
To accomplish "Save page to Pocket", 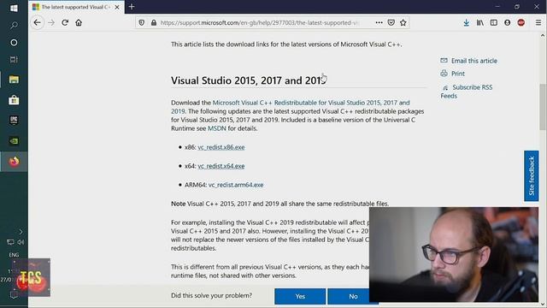I will (391, 23).
